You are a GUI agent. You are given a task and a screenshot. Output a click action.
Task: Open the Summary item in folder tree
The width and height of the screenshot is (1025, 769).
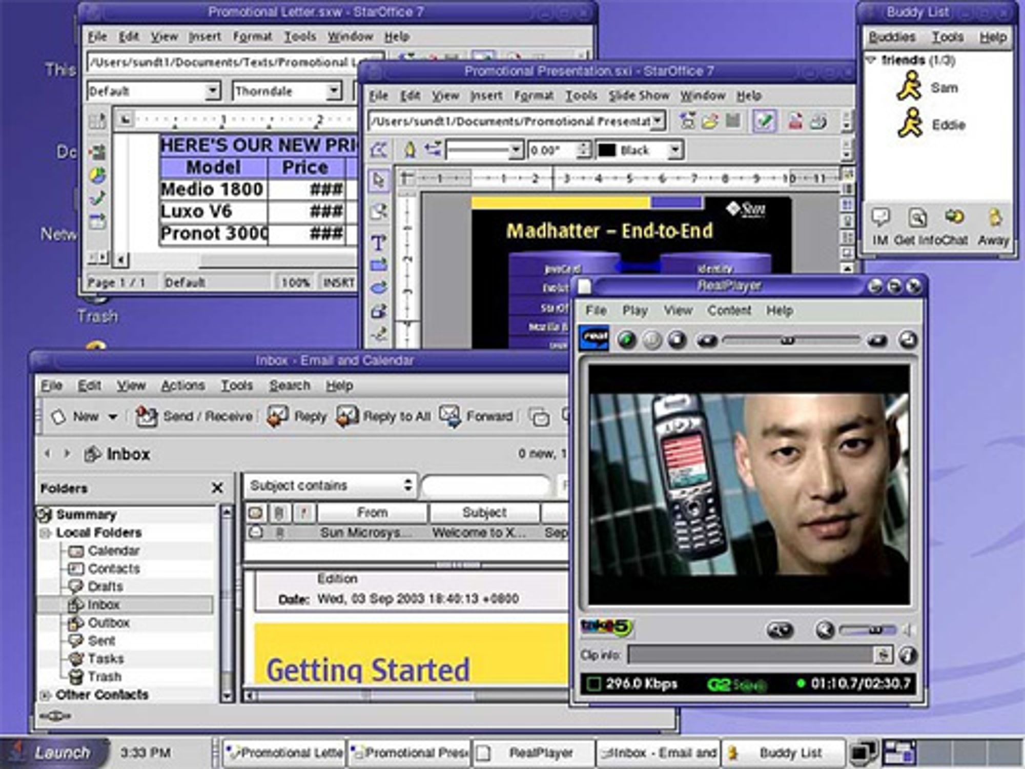[78, 514]
